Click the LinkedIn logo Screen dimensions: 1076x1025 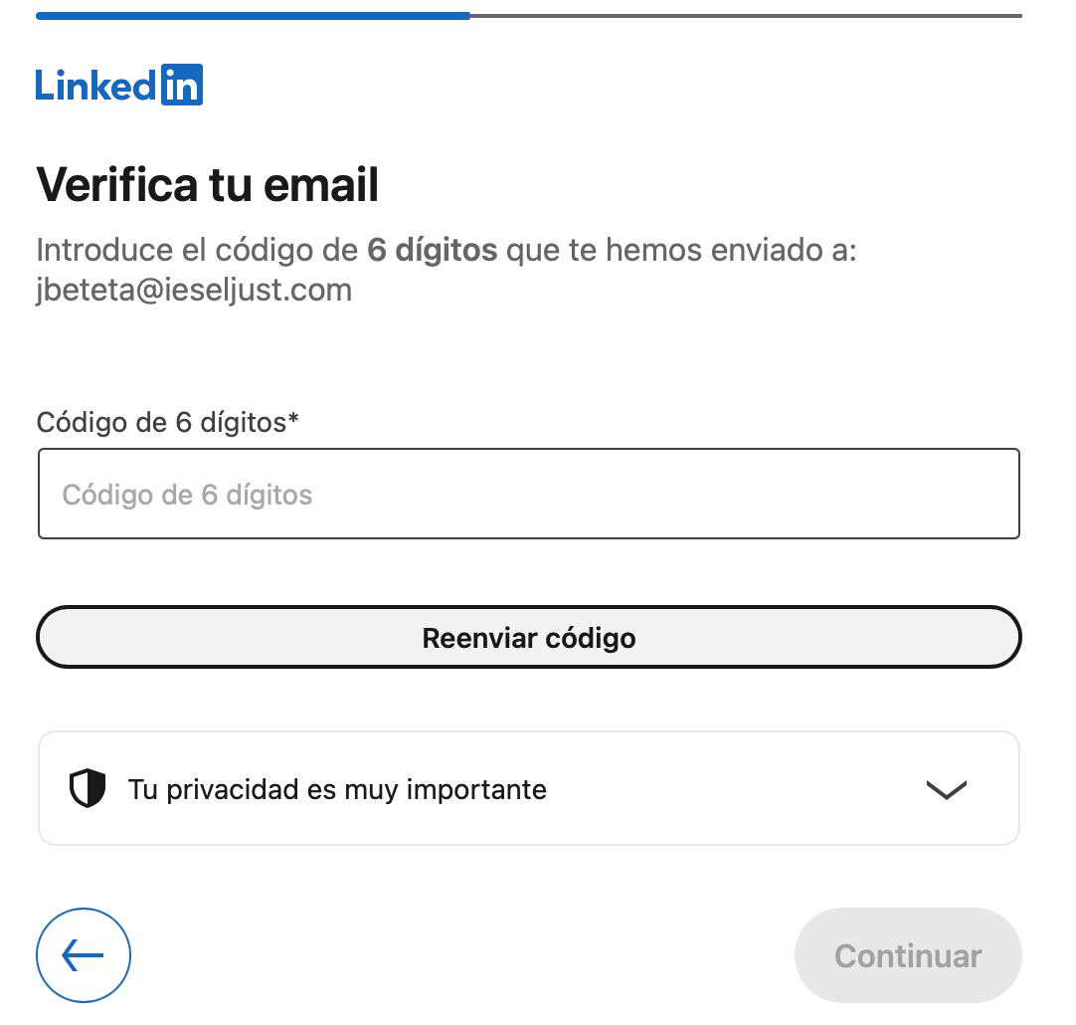coord(119,86)
